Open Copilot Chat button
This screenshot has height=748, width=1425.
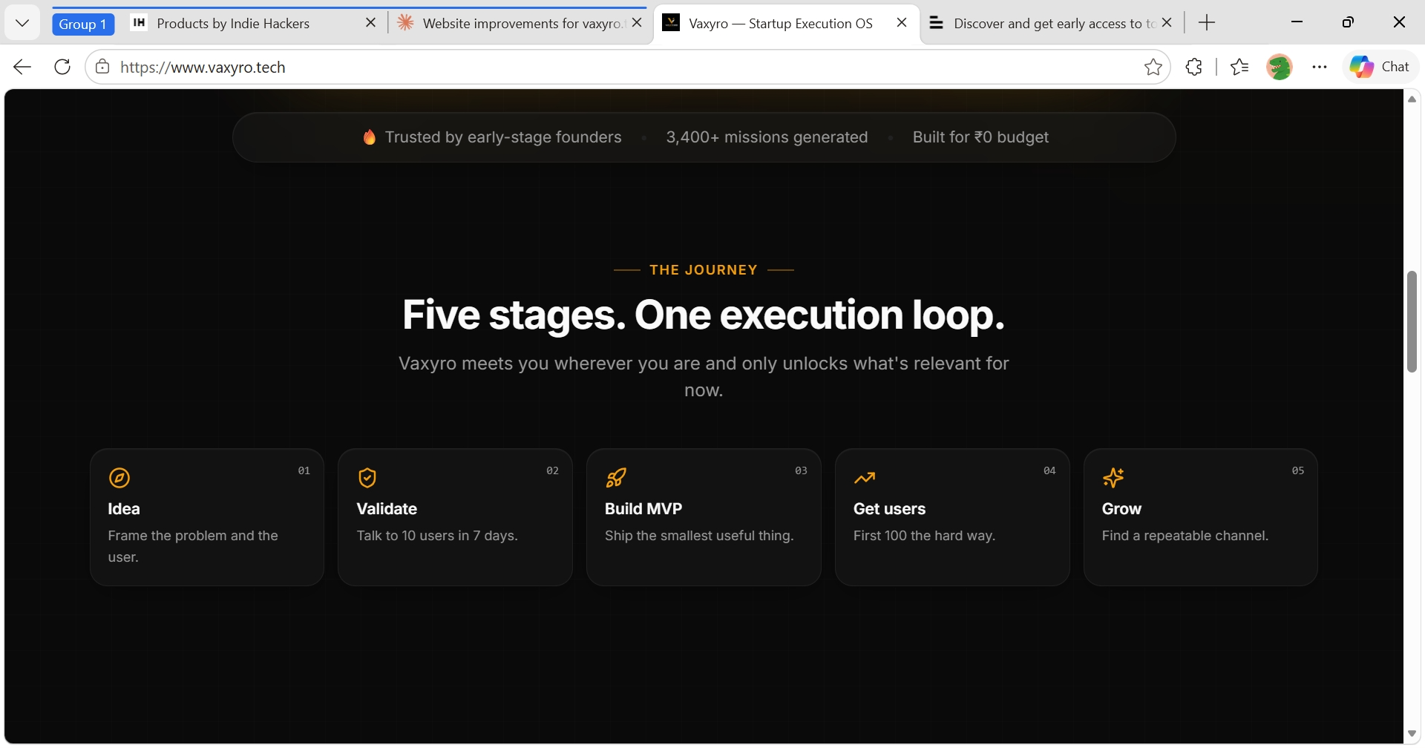coord(1380,67)
